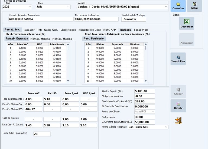Open the Tasas Prom tab
Viewport: 208px width, 149px height.
coord(141,30)
